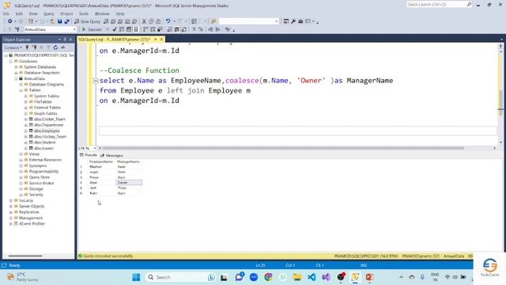
Task: Click the Undo arrow icon
Action: [x=168, y=21]
